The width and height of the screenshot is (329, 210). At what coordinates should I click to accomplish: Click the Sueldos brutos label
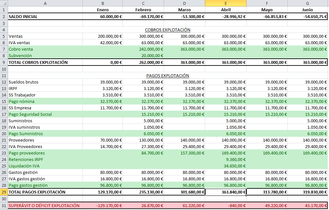click(24, 82)
